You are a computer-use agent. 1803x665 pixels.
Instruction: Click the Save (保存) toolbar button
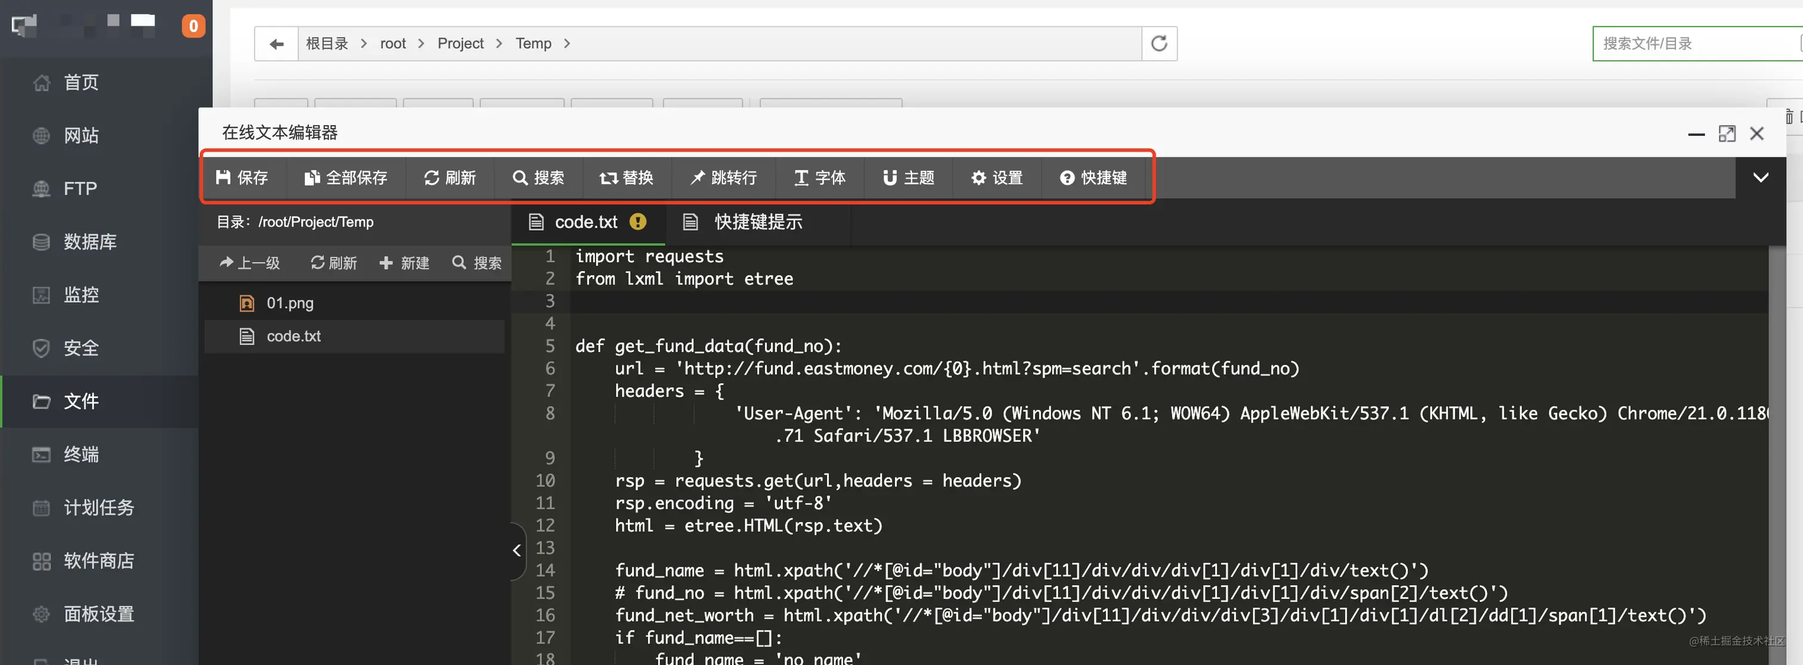coord(242,178)
